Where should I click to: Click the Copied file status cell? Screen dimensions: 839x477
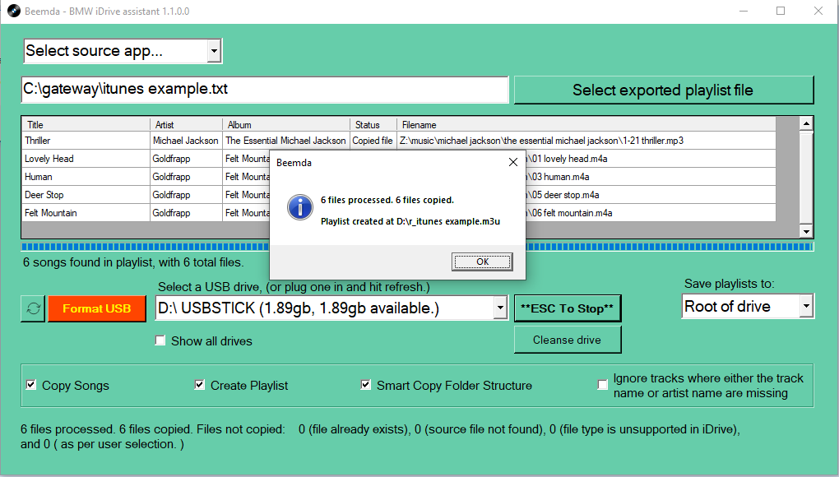pos(373,141)
